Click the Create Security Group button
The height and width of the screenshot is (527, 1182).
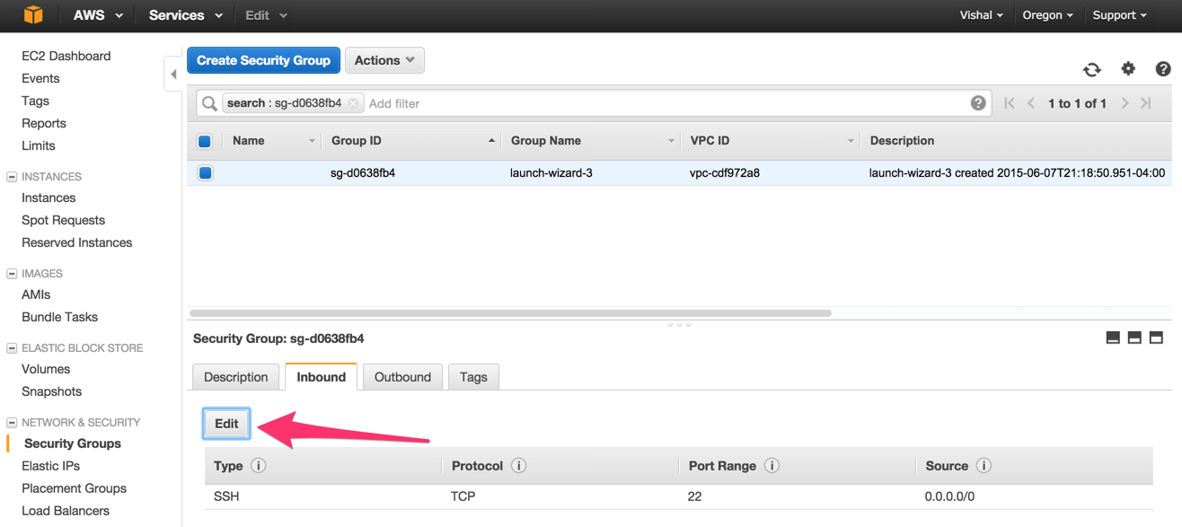263,60
